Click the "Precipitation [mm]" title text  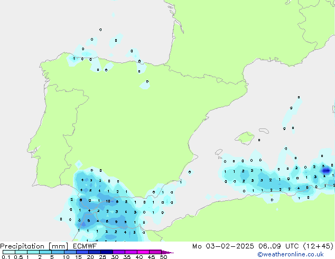click(x=34, y=246)
